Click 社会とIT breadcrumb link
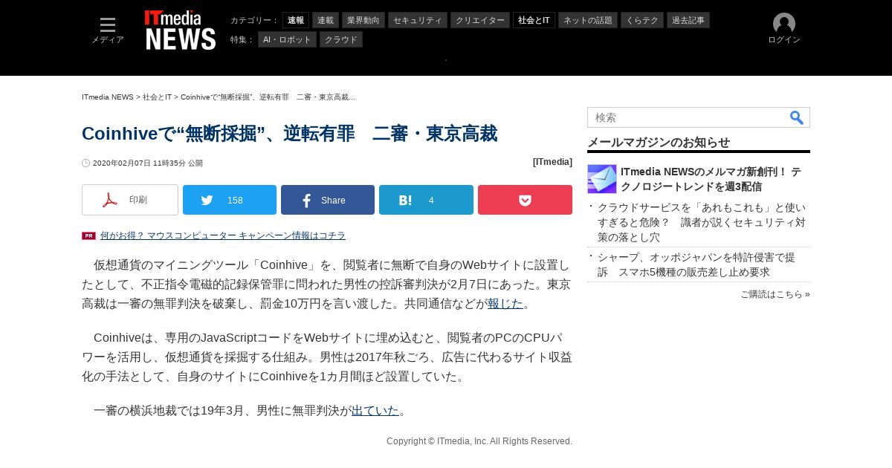Image resolution: width=892 pixels, height=468 pixels. (157, 97)
